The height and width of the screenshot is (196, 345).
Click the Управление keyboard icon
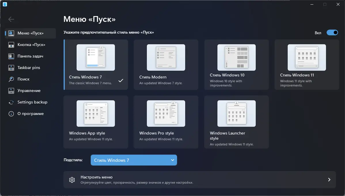11,91
